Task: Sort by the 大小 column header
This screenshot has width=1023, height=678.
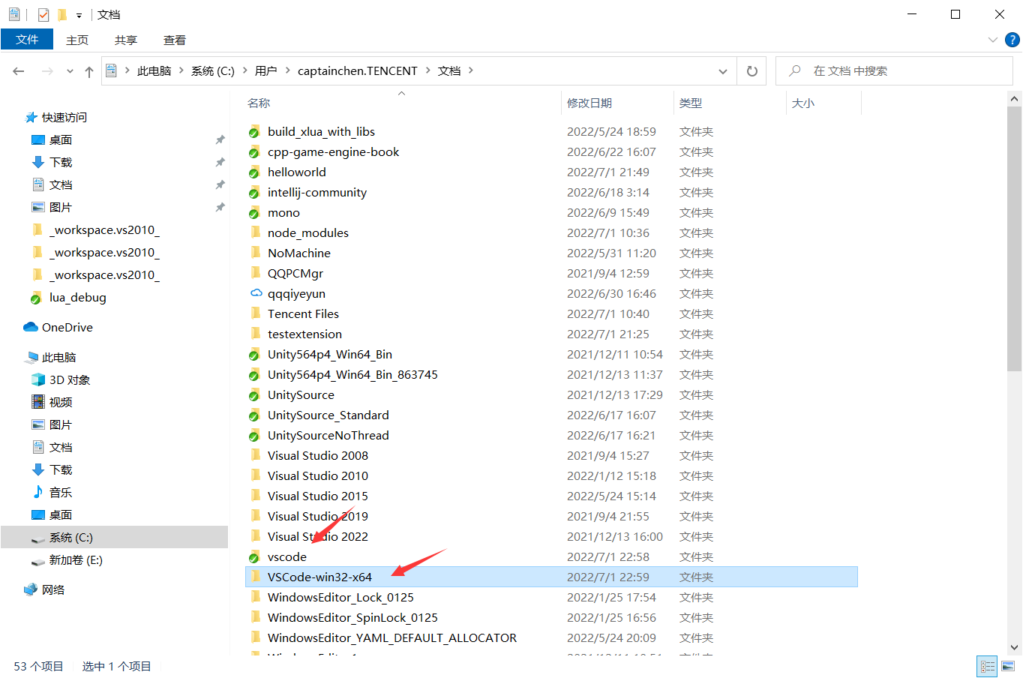Action: point(803,103)
